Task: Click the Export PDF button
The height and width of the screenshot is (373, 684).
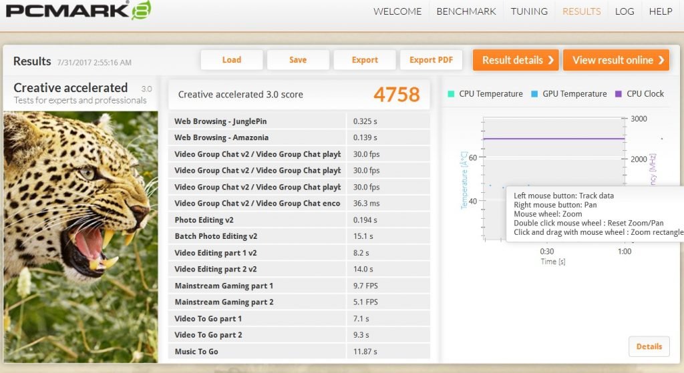Action: 431,59
